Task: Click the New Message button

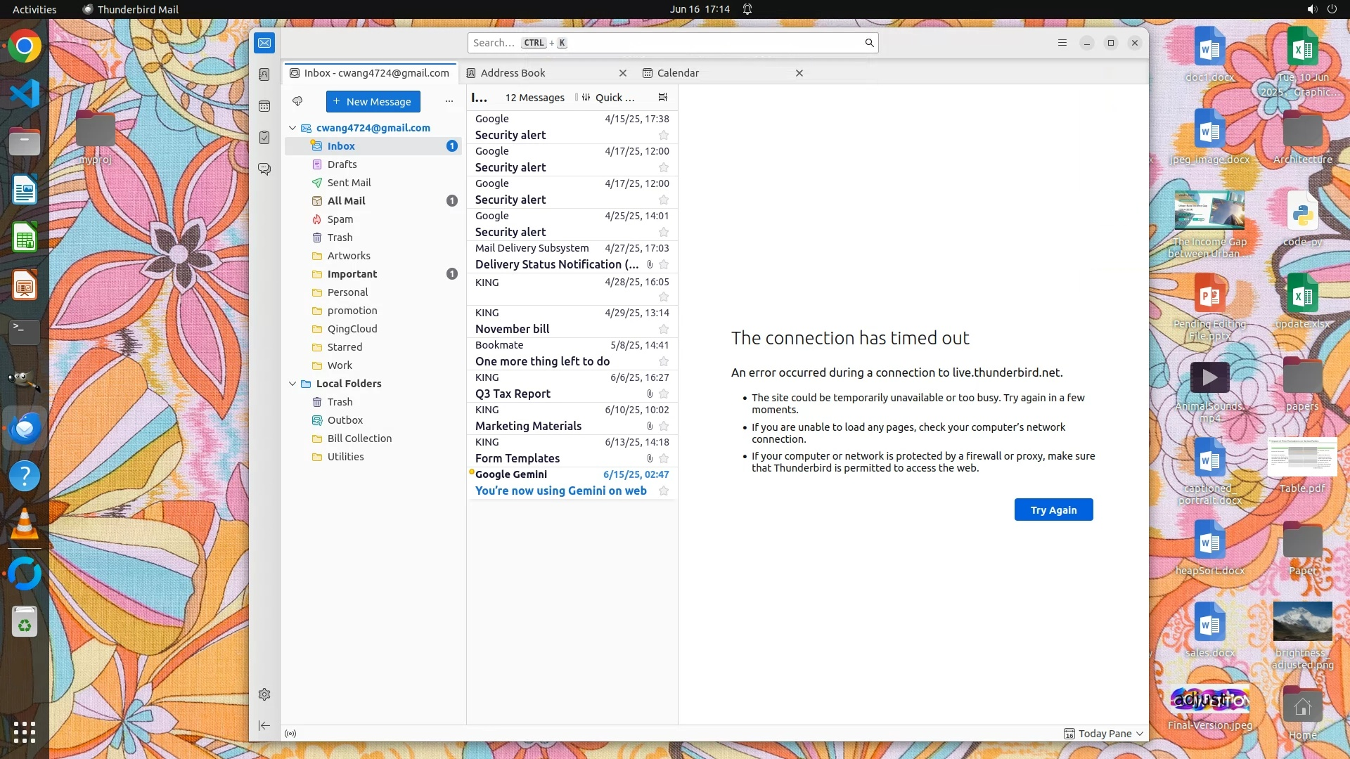Action: click(373, 101)
